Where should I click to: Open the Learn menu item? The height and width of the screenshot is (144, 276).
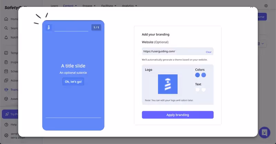click(55, 6)
